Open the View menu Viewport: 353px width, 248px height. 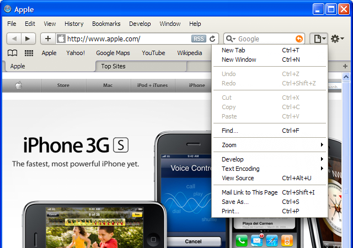point(50,24)
